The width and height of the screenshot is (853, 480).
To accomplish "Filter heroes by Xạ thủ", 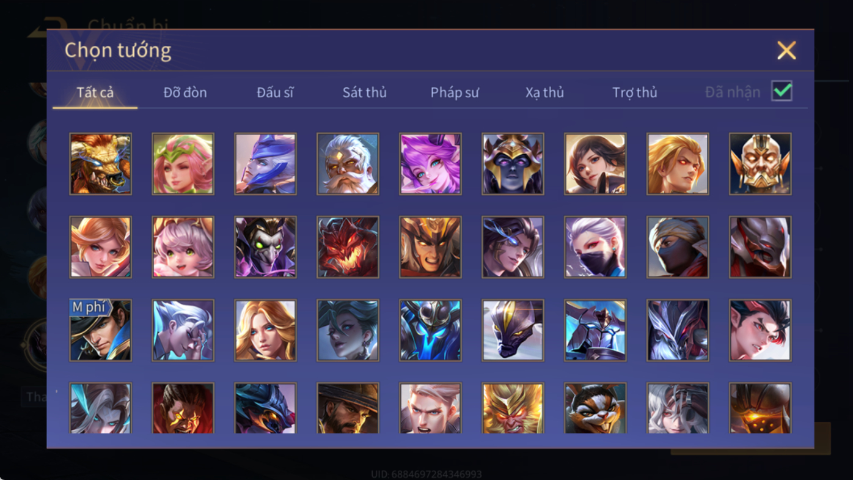I will coord(544,92).
